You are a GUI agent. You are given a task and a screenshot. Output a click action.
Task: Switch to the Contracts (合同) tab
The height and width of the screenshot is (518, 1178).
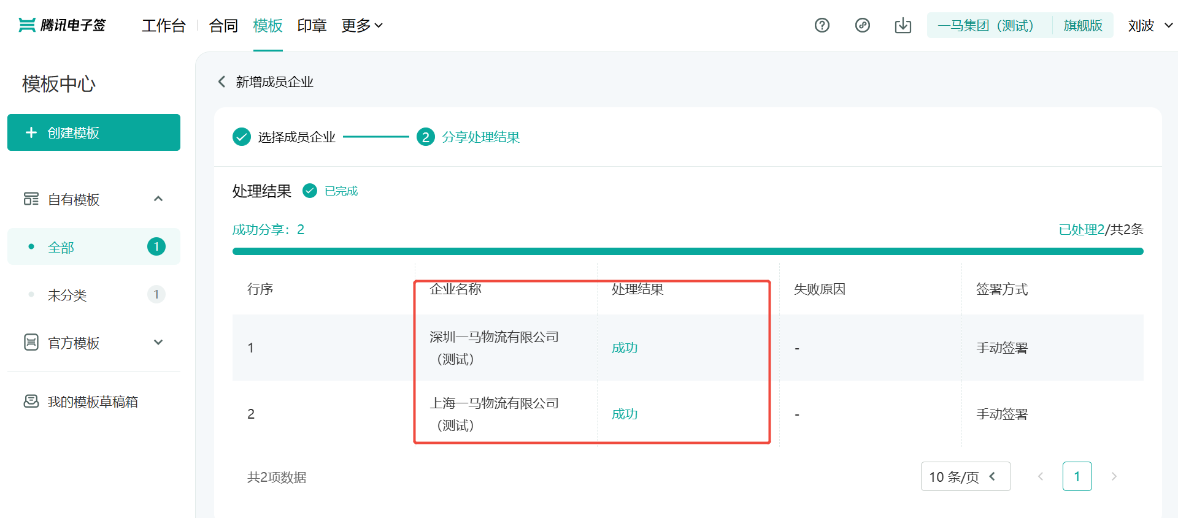223,25
